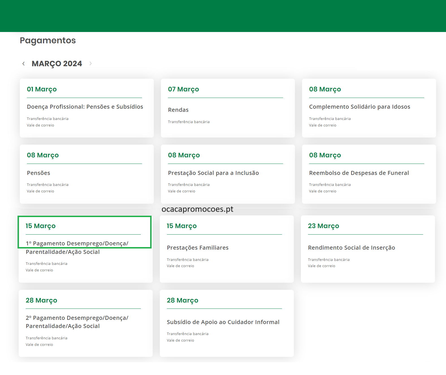The image size is (446, 375).
Task: Go to previous month with left chevron
Action: [x=23, y=64]
